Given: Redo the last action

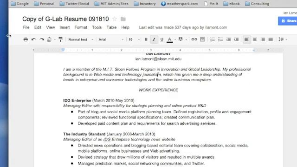Looking at the screenshot, I should (42, 39).
